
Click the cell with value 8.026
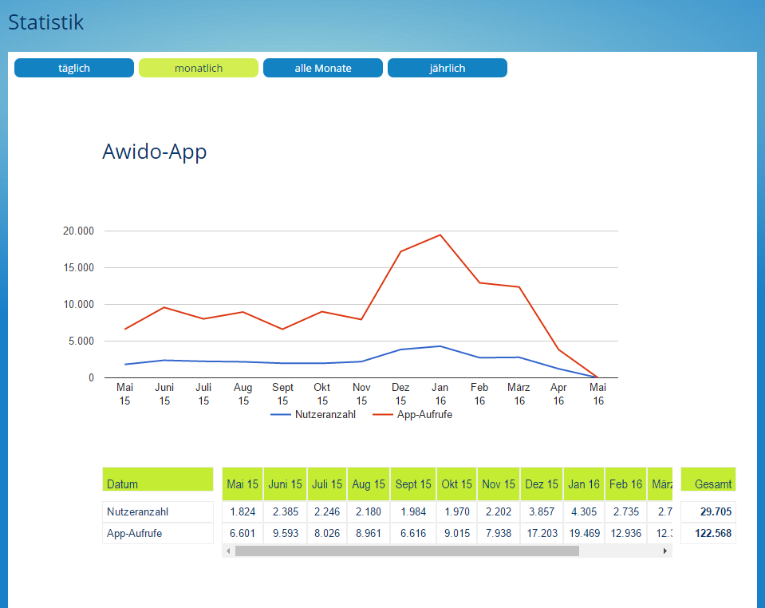point(327,533)
